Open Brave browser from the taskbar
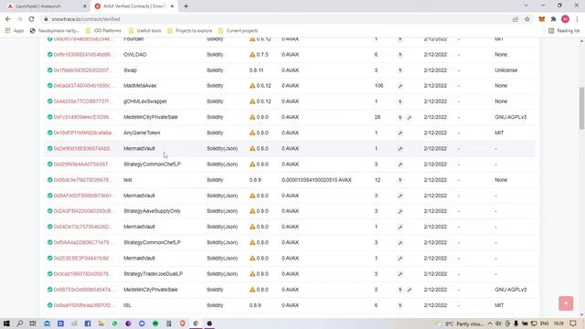585x329 pixels. (x=183, y=324)
